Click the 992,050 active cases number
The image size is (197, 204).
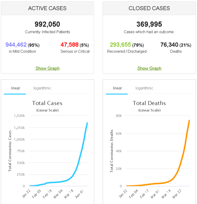(47, 24)
